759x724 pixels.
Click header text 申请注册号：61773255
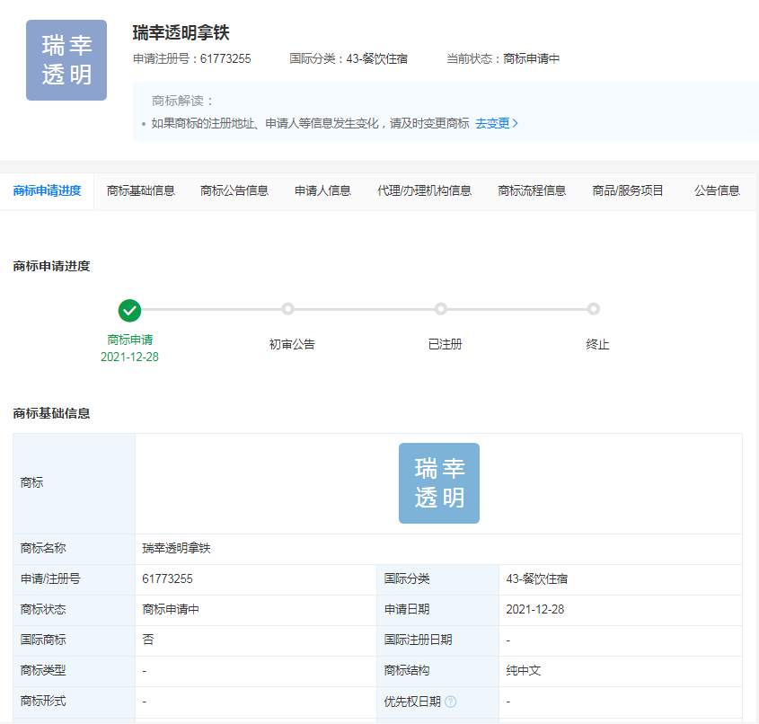192,58
